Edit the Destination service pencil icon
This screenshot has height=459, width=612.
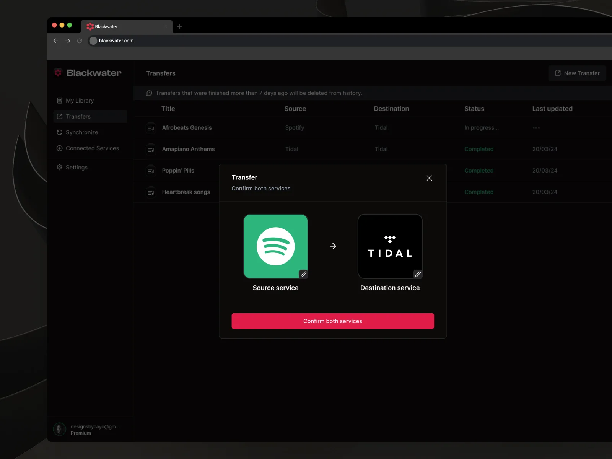tap(418, 274)
